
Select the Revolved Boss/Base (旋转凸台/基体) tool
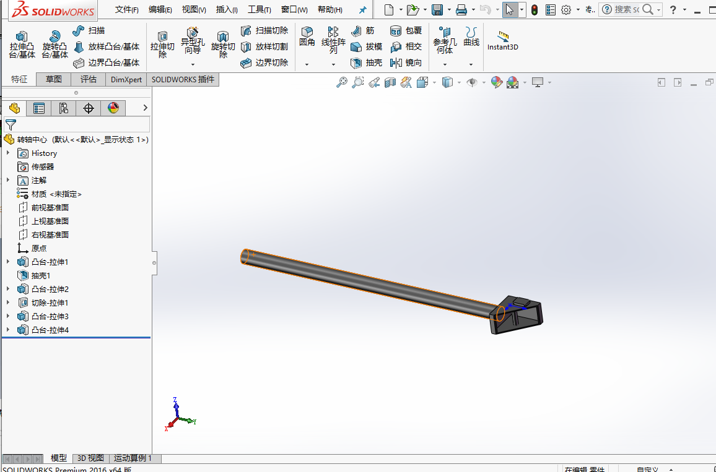[x=55, y=45]
